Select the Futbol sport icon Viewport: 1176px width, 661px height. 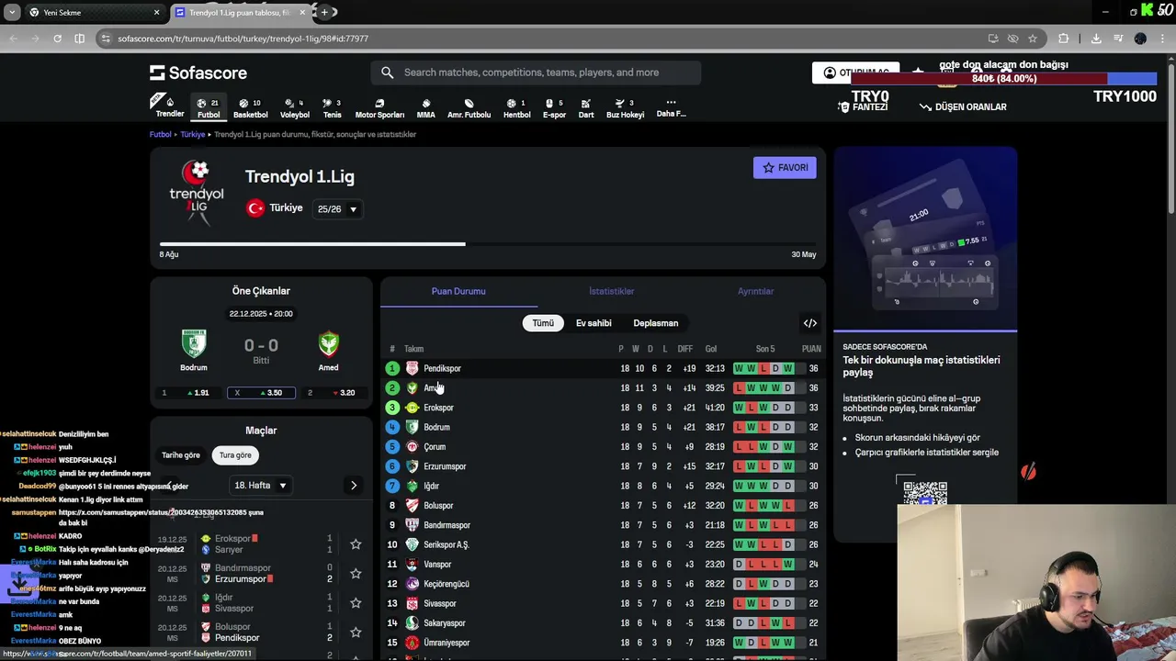click(x=209, y=107)
